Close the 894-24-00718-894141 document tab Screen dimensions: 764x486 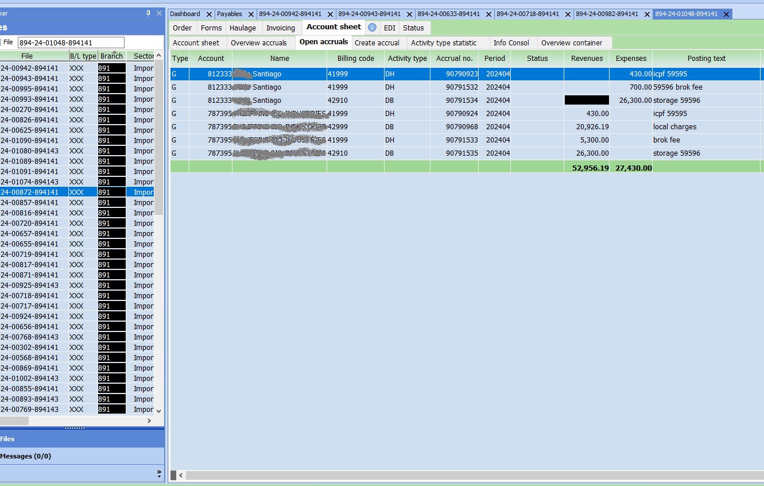[568, 14]
